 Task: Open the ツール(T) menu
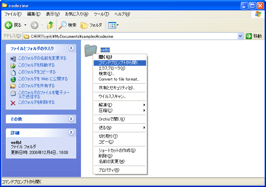click(x=101, y=14)
